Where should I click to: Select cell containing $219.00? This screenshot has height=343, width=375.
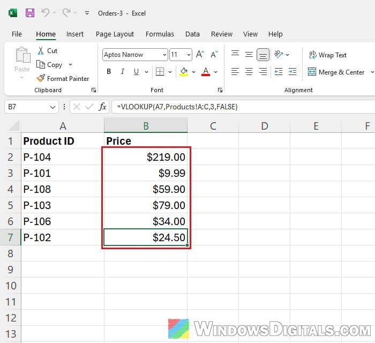[146, 157]
